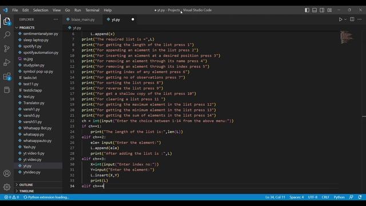Split the editor to the right
366x206 pixels.
(x=352, y=19)
